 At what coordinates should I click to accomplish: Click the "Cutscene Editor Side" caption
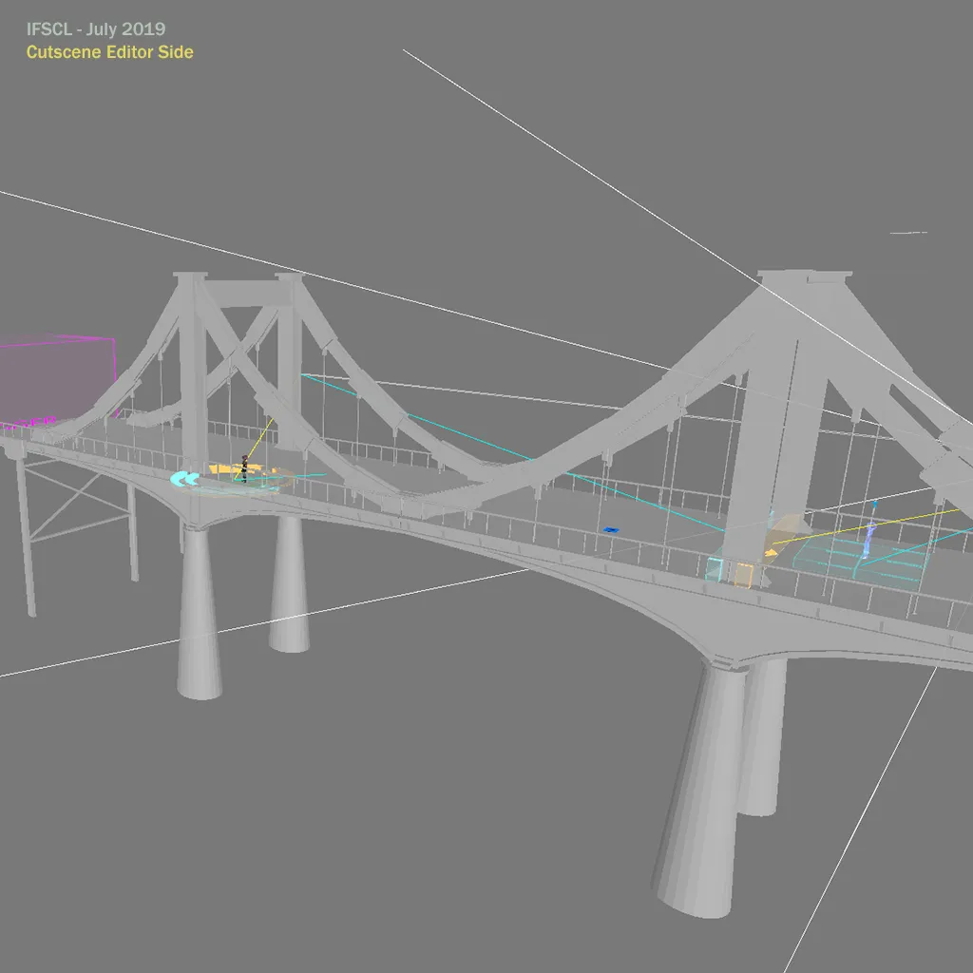coord(110,52)
